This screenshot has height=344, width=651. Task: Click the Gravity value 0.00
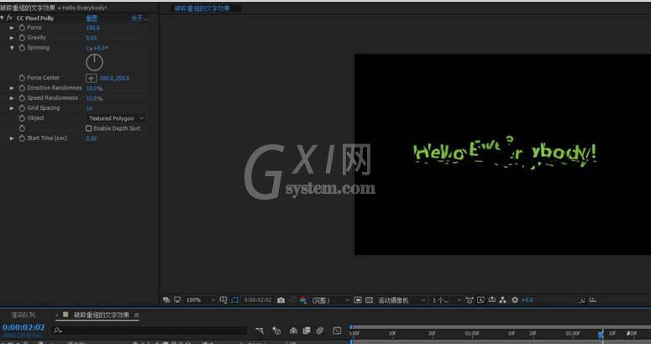tap(92, 38)
